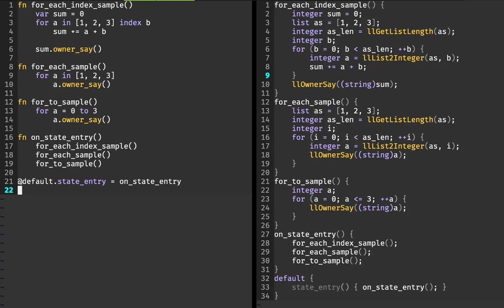Click the "integer a;" declaration in right pane

click(x=314, y=190)
